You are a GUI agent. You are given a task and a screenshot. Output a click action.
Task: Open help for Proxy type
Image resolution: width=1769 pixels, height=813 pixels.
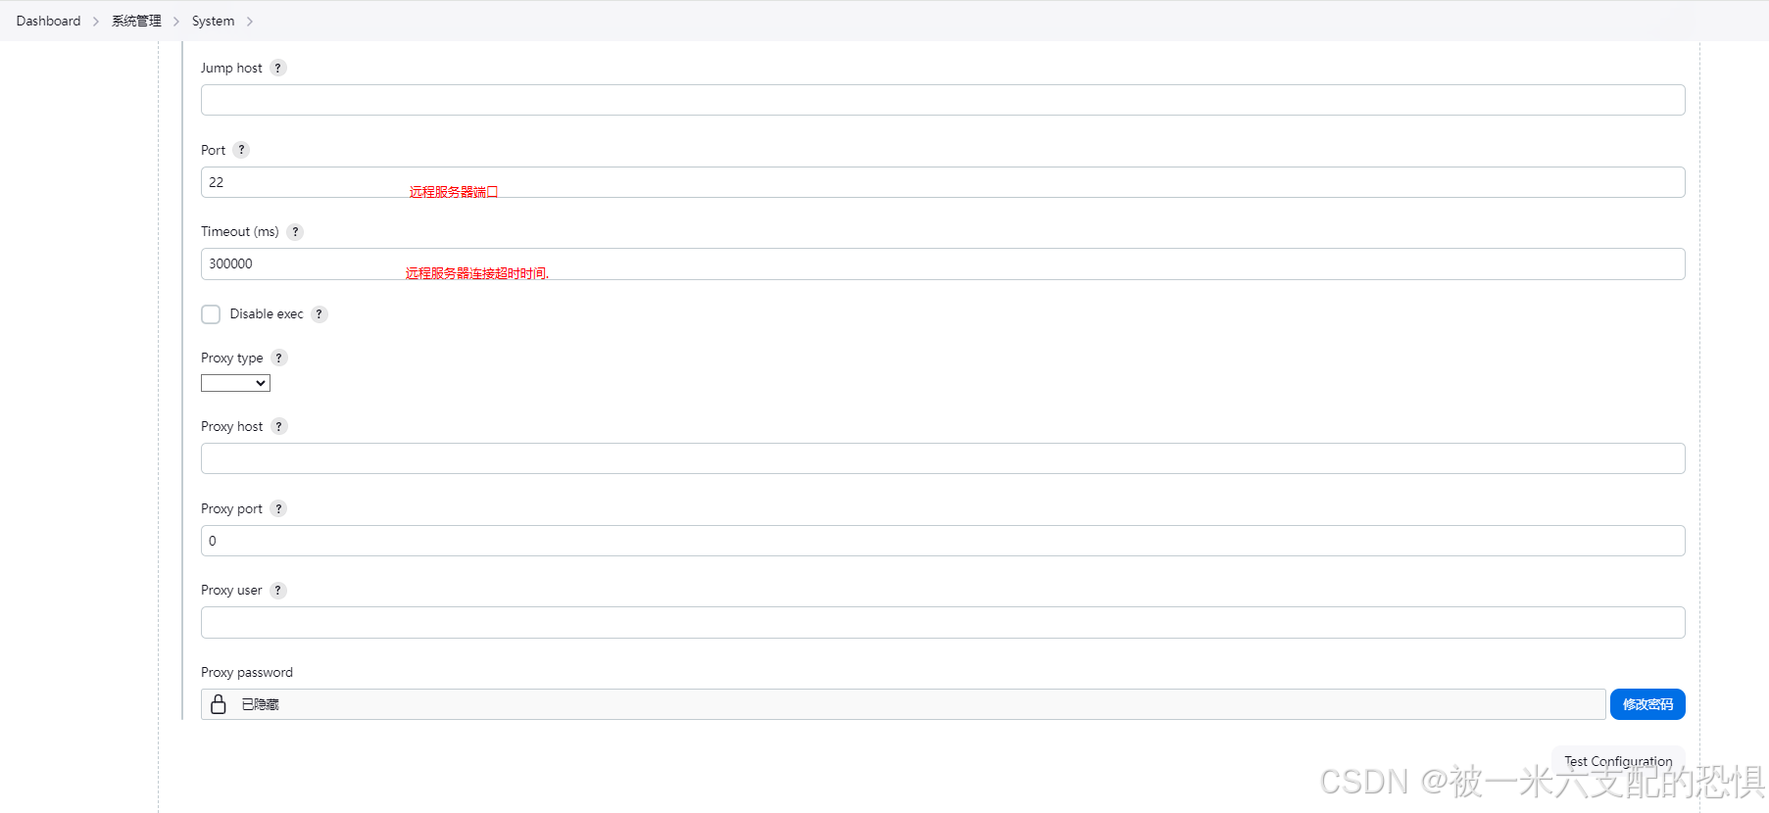coord(278,358)
